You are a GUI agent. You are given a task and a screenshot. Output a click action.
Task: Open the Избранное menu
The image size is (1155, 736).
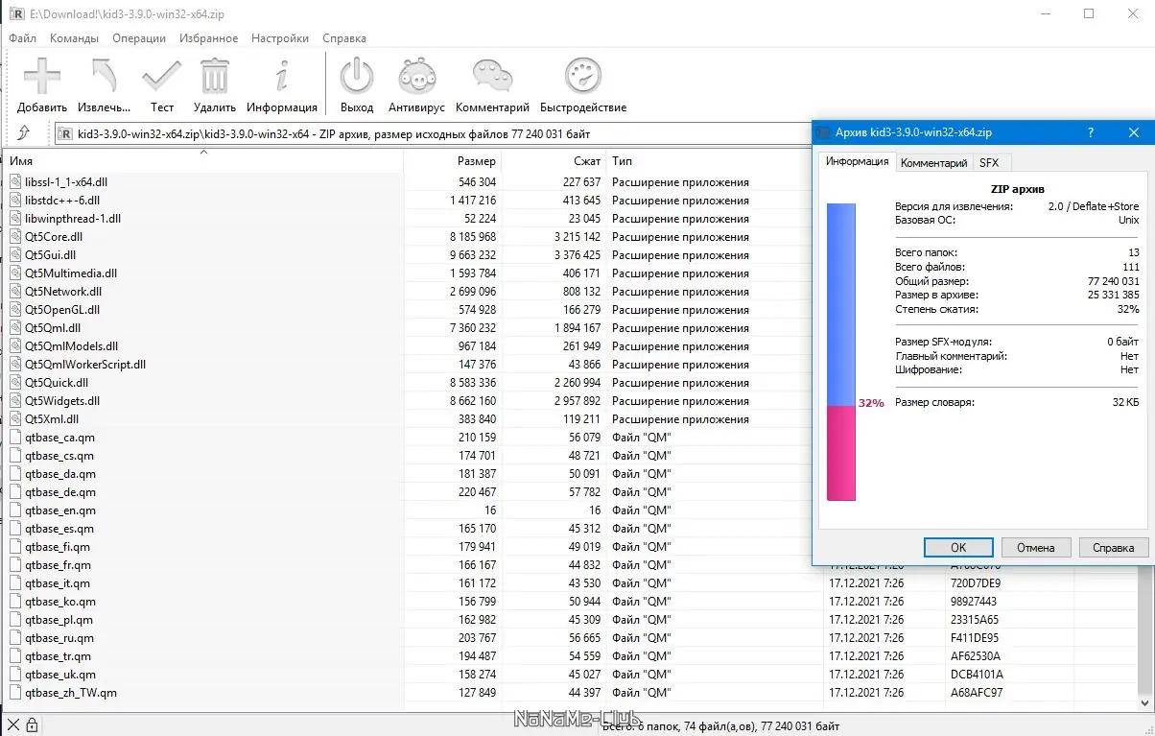(x=208, y=38)
